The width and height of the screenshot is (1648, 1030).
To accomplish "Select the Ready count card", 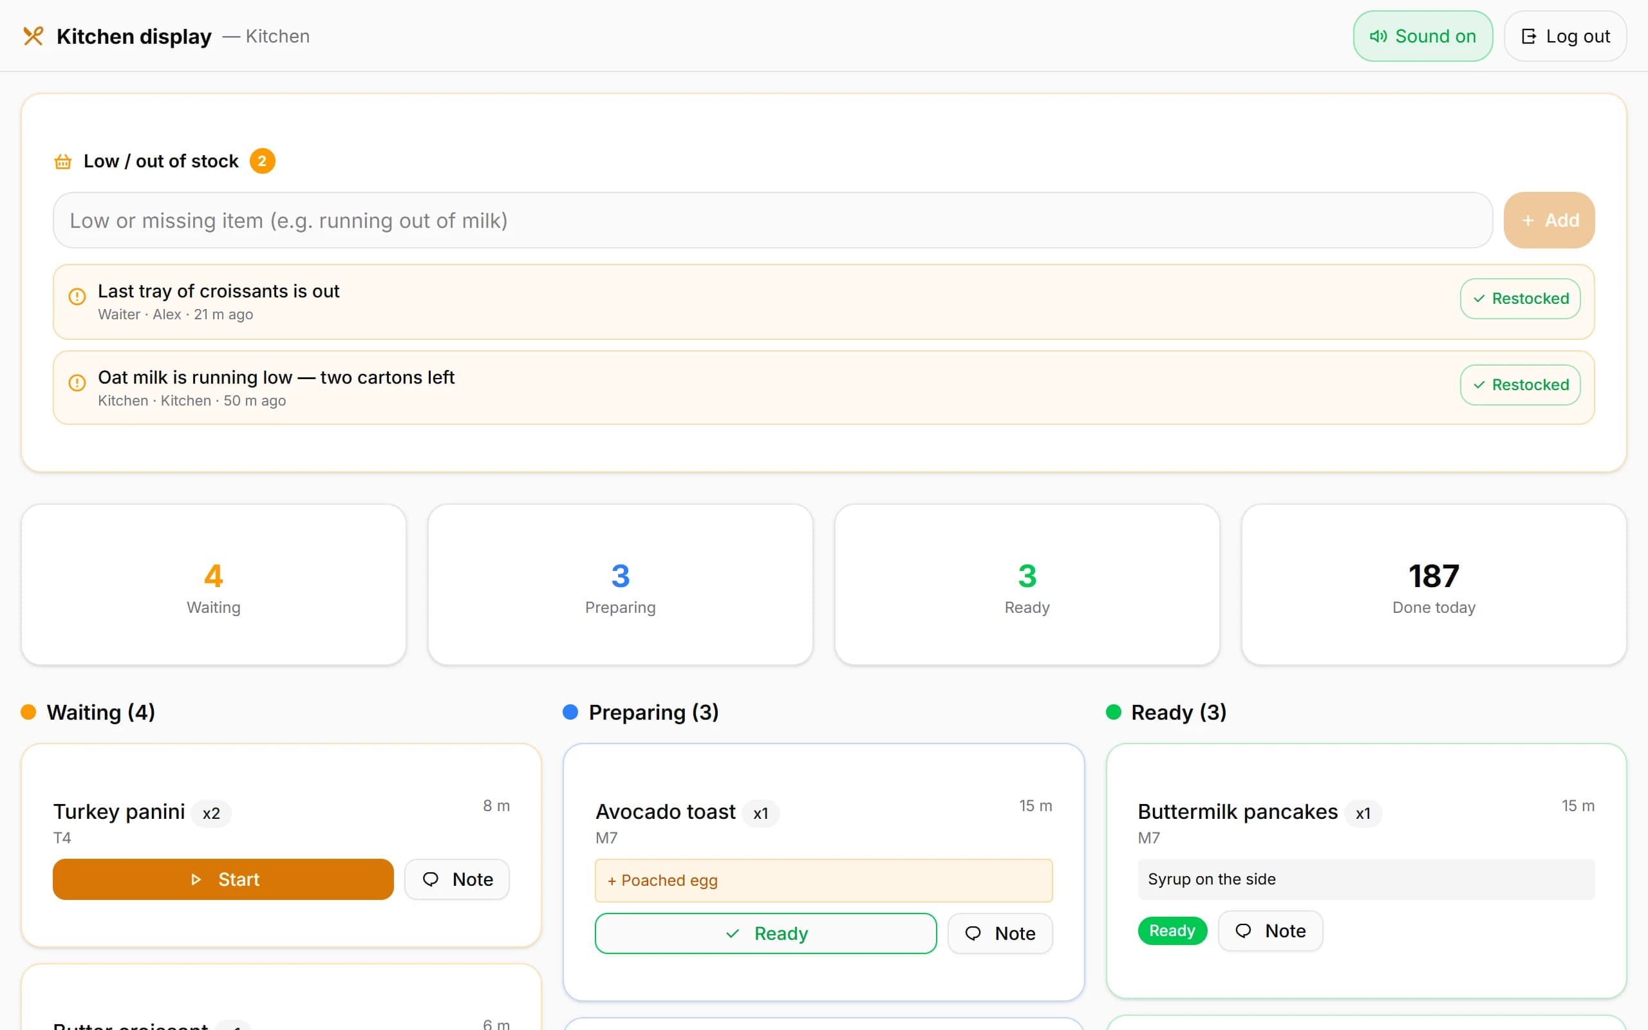I will [1027, 585].
